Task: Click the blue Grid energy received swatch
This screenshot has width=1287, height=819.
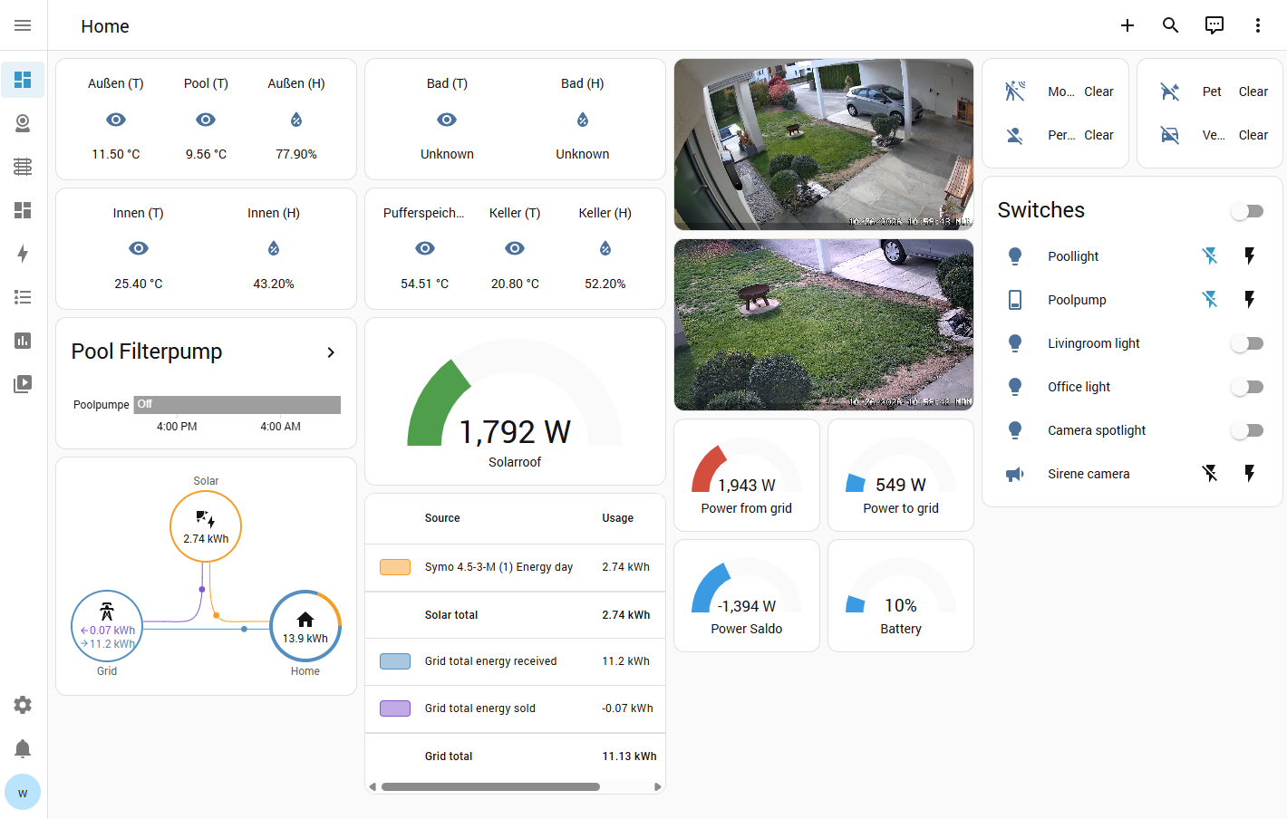Action: [x=395, y=661]
